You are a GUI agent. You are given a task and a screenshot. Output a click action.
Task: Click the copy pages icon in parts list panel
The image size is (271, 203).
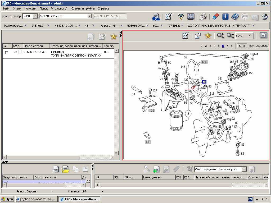(x=91, y=36)
